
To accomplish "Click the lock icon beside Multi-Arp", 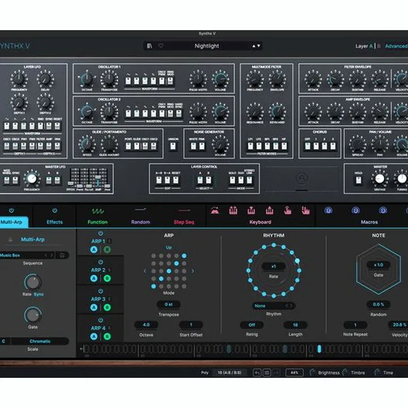I will 10,239.
